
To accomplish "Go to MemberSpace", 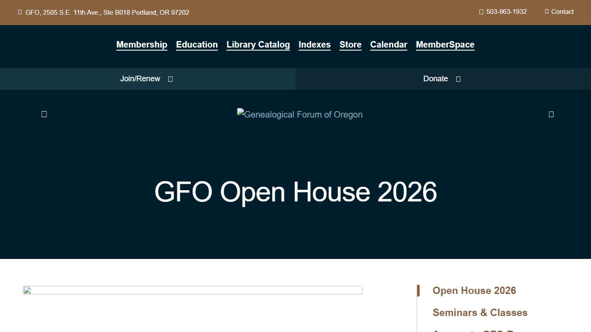I will click(445, 45).
